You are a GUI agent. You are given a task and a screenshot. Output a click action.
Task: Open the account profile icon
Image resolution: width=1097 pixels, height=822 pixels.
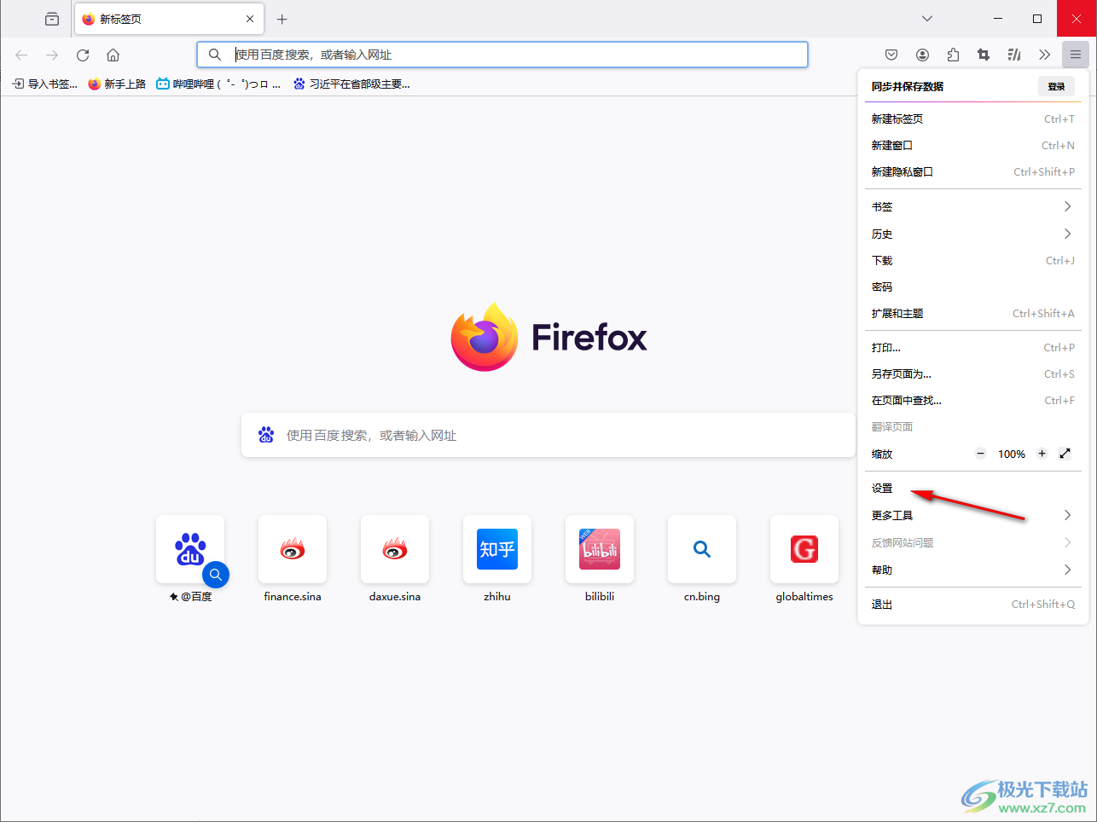click(922, 55)
